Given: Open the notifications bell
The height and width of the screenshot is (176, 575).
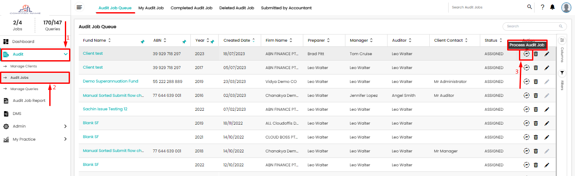Looking at the screenshot, I should 553,7.
